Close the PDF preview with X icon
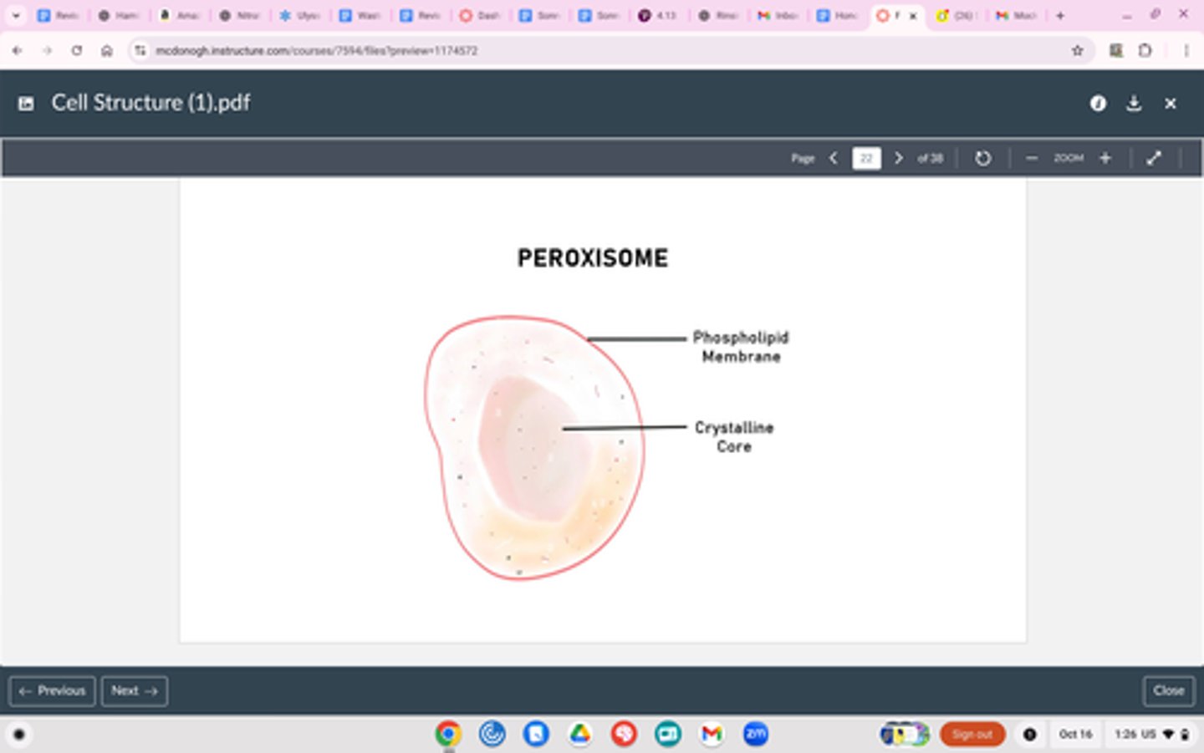This screenshot has height=753, width=1204. [x=1171, y=103]
